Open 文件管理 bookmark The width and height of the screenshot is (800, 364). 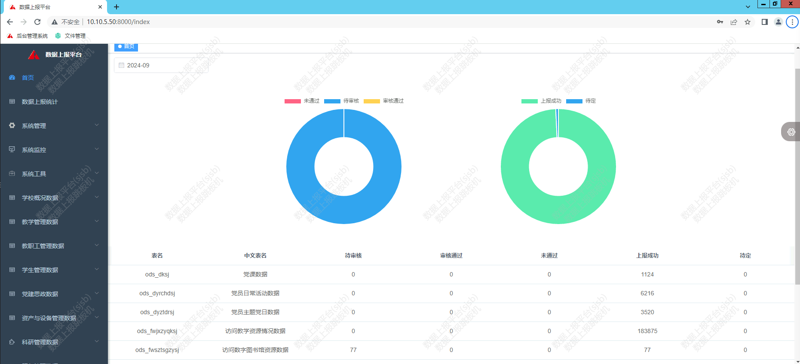pos(70,36)
